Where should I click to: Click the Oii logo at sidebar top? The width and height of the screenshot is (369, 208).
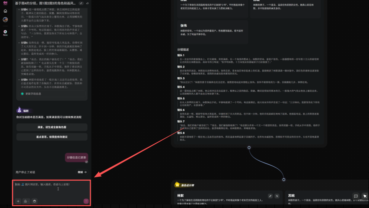(x=5, y=3)
